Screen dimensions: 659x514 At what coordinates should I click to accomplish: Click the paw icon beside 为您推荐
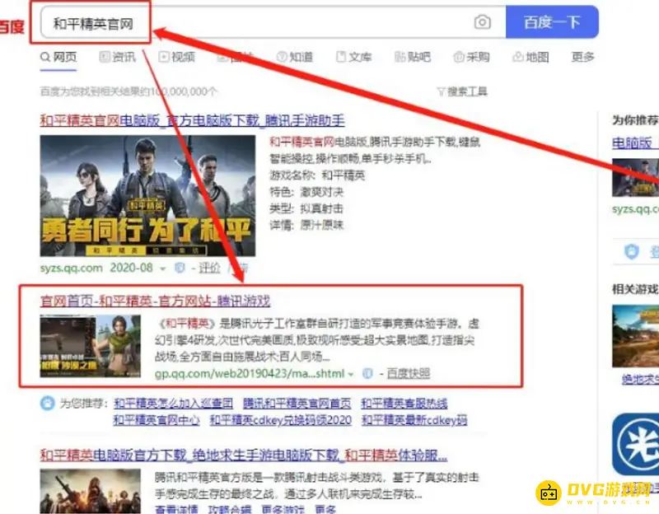48,404
